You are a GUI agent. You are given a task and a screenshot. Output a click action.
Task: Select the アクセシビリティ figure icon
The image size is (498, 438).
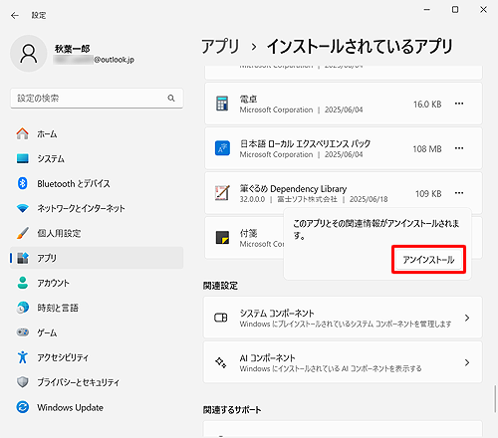point(23,357)
